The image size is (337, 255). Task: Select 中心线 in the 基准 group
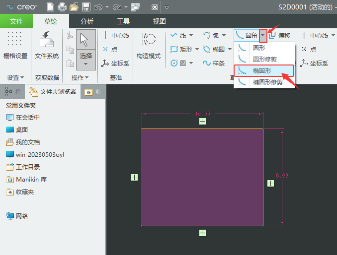pyautogui.click(x=116, y=35)
